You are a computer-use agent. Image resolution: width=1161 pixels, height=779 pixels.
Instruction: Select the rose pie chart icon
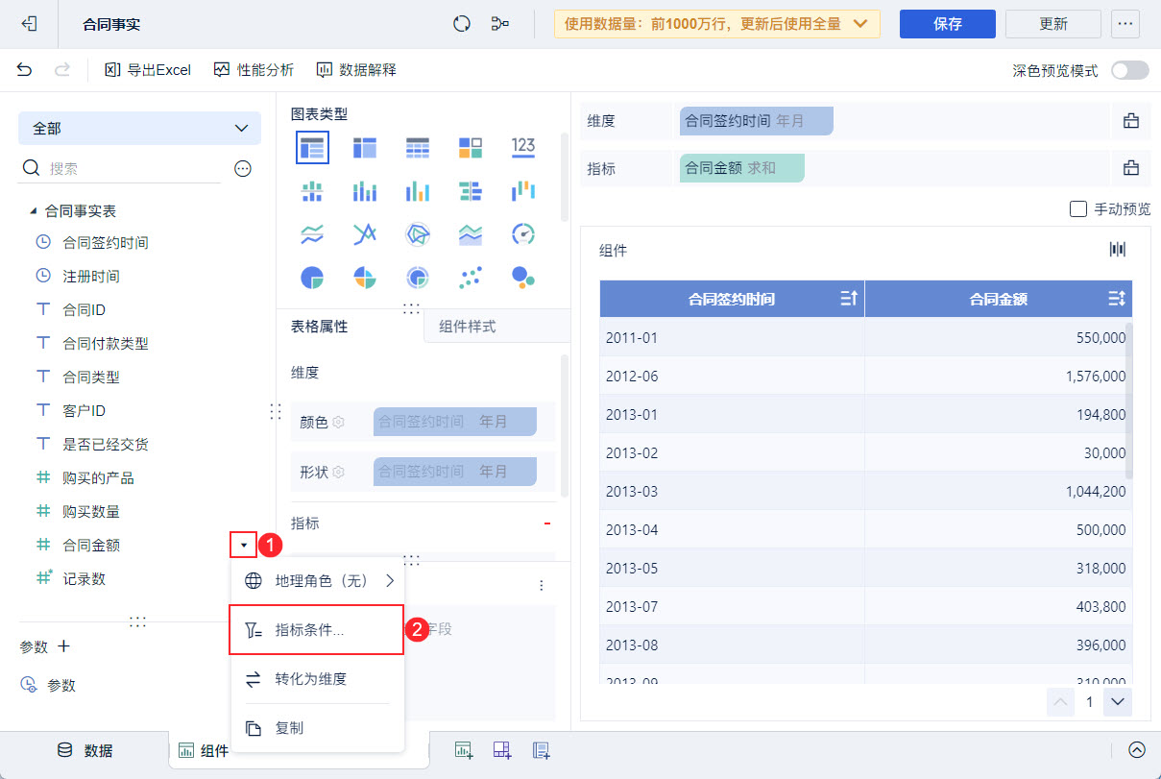pyautogui.click(x=365, y=278)
